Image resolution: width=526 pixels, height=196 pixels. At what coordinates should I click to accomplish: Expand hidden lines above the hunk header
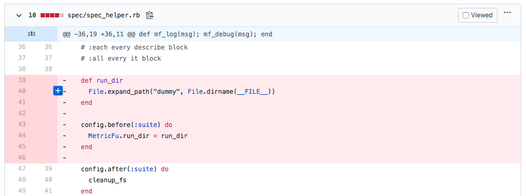pyautogui.click(x=31, y=34)
